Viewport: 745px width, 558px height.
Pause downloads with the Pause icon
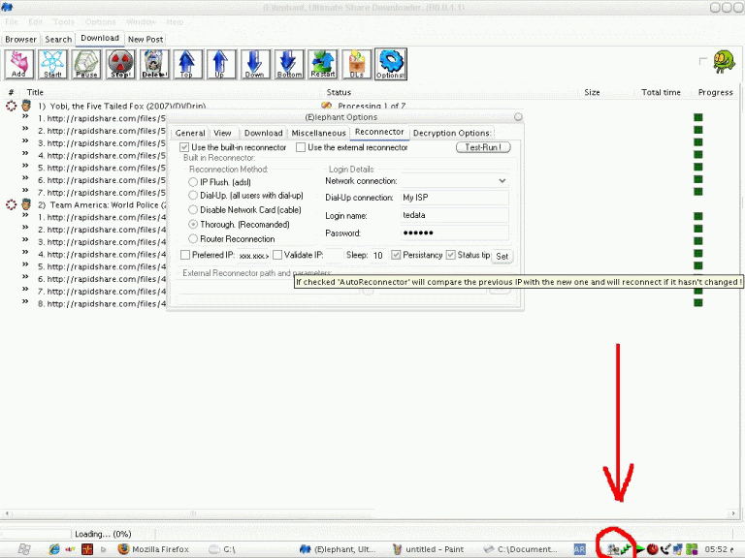click(x=86, y=64)
